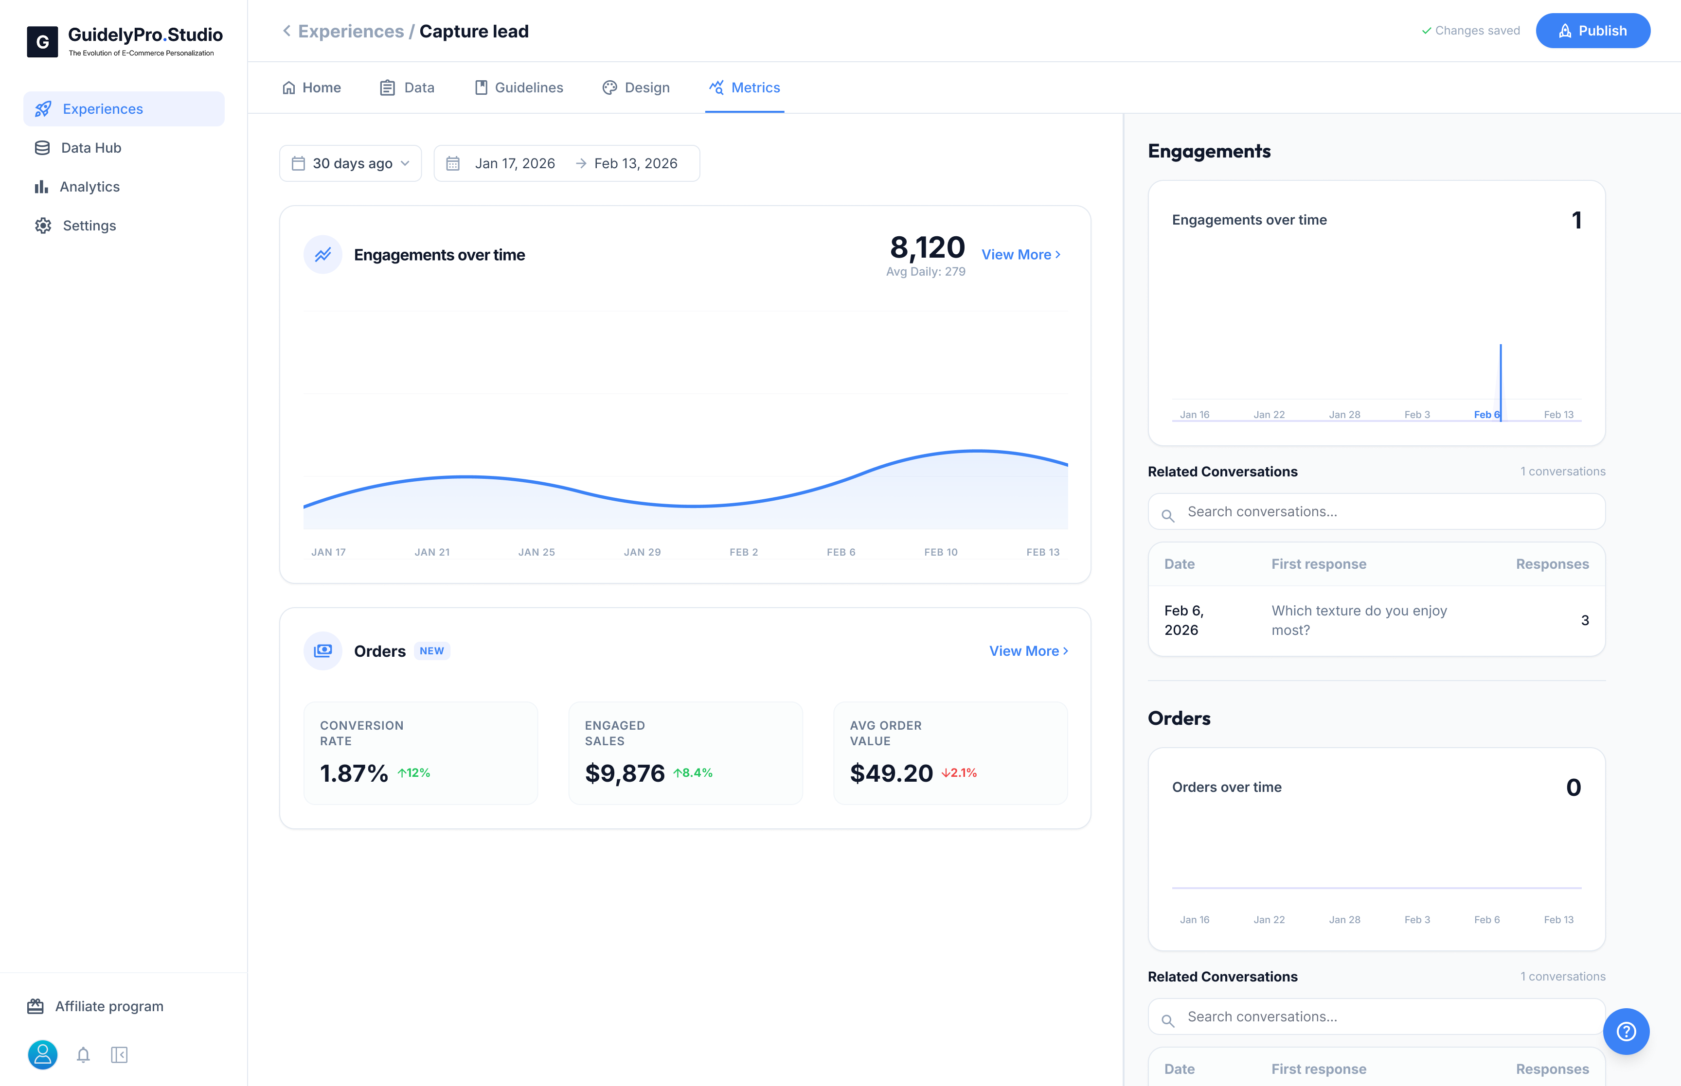Click the notification bell icon
Screen dimensions: 1681x1086
click(x=83, y=1055)
